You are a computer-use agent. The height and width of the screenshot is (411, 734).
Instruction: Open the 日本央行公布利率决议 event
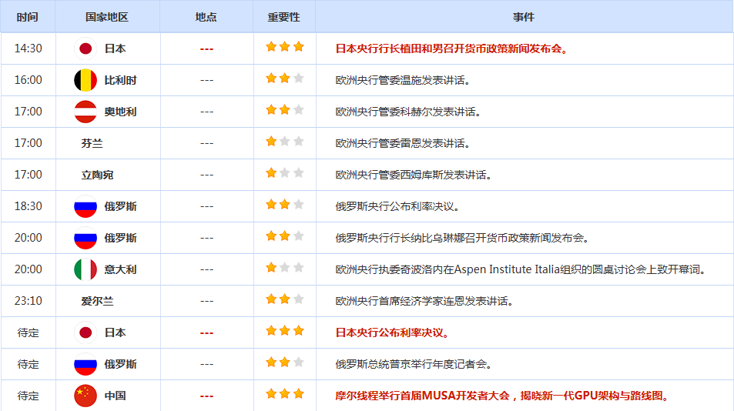[x=392, y=332]
